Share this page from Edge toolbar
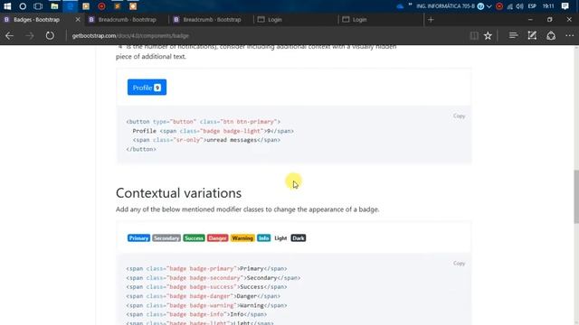This screenshot has width=579, height=325. point(551,36)
